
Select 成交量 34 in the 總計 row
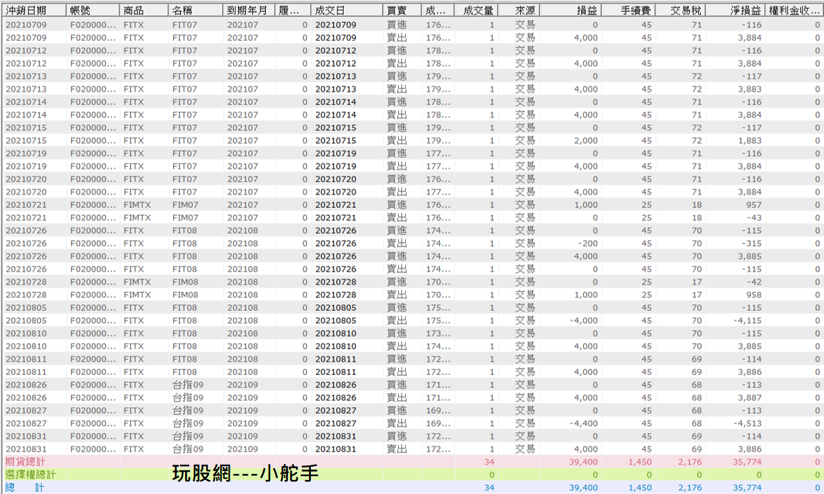click(x=489, y=487)
